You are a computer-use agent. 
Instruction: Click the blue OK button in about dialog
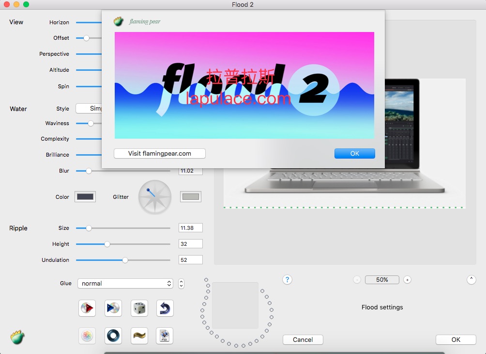coord(354,153)
